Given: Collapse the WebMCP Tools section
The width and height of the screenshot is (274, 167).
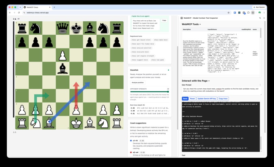Looking at the screenshot, I should click(x=191, y=24).
